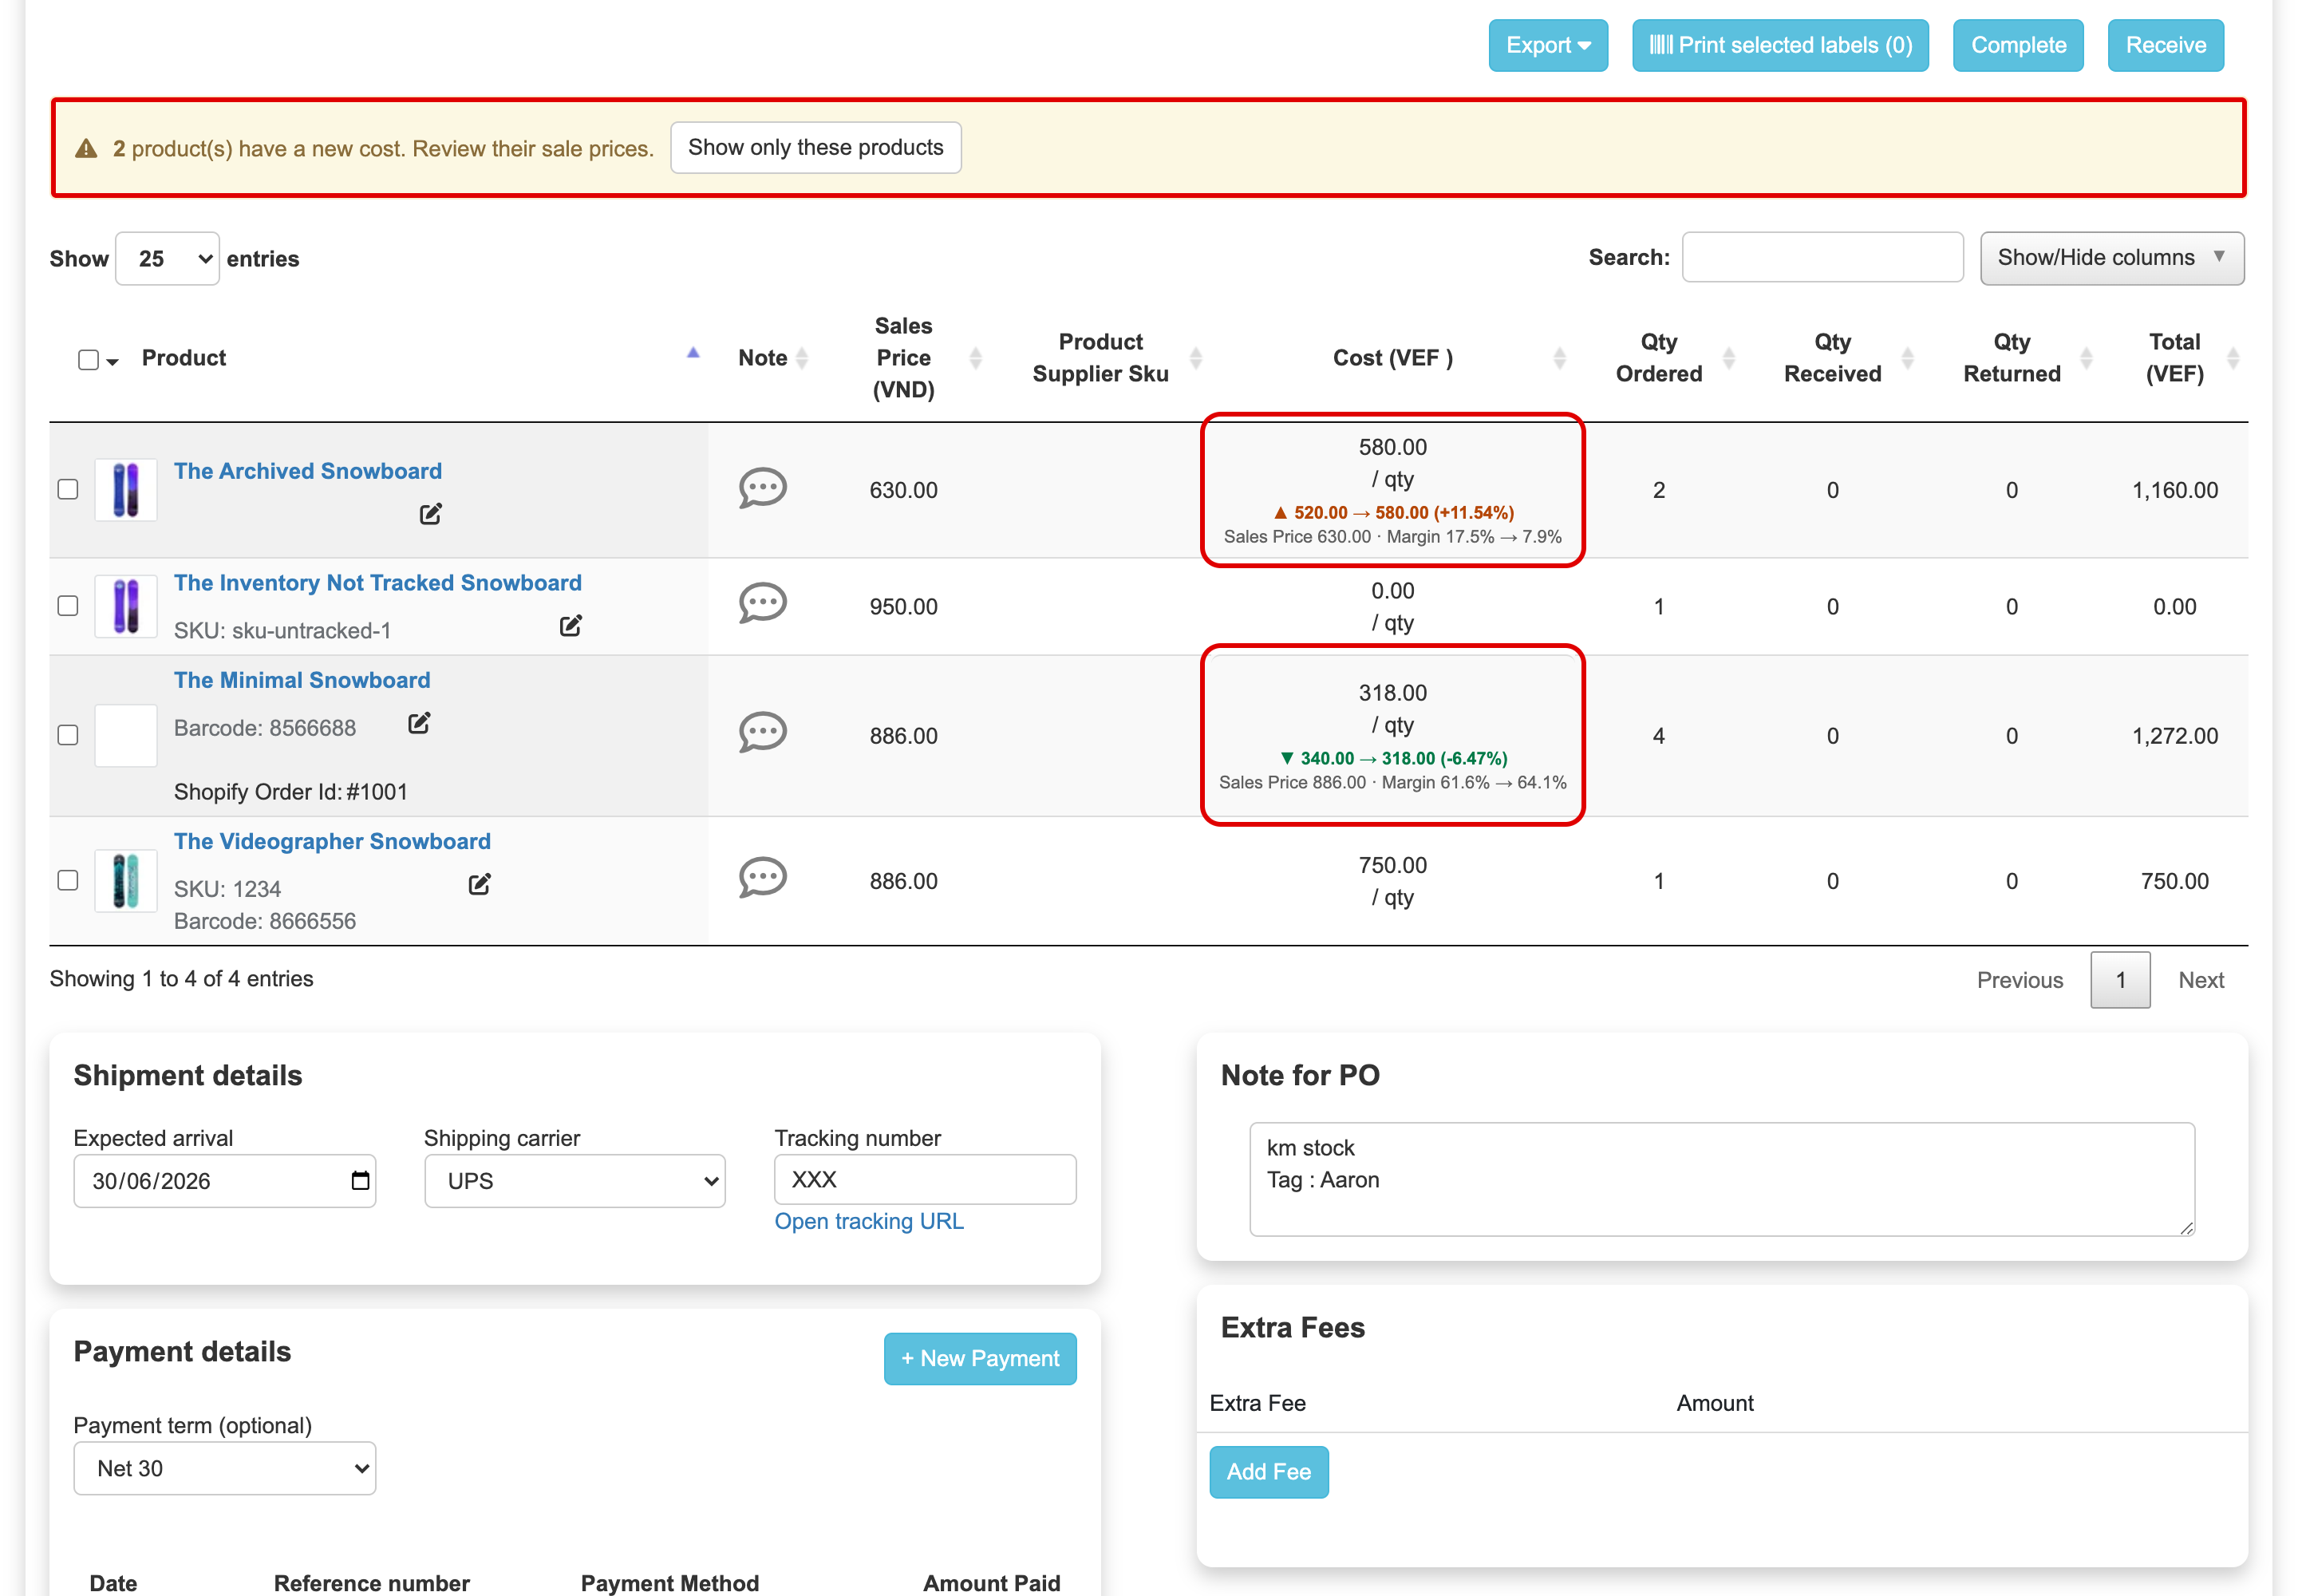Image resolution: width=2298 pixels, height=1596 pixels.
Task: Sort by Product Supplier Sku column
Action: click(x=1195, y=357)
